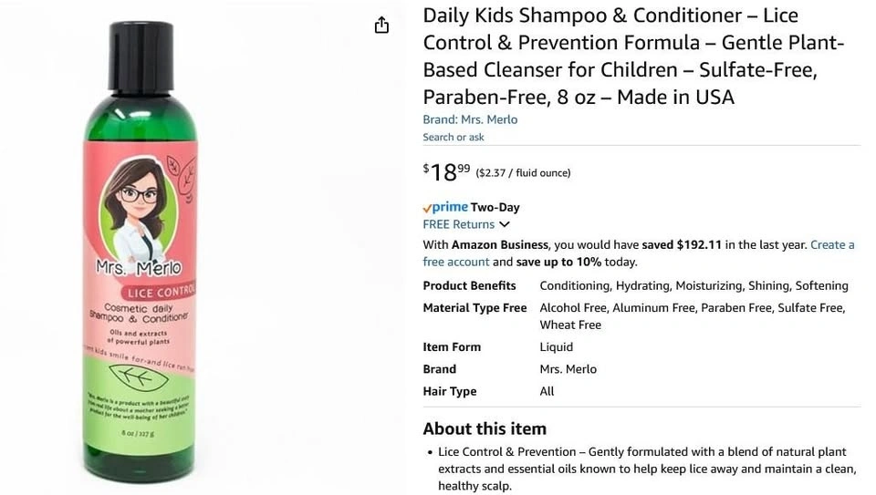
Task: Expand the FREE Returns chevron arrow
Action: (505, 224)
